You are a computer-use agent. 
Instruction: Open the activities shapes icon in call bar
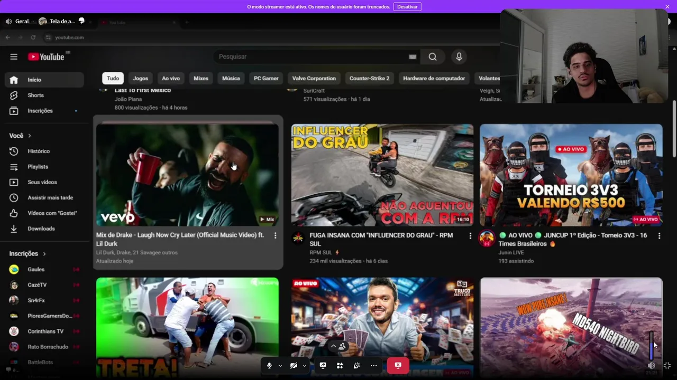(340, 365)
